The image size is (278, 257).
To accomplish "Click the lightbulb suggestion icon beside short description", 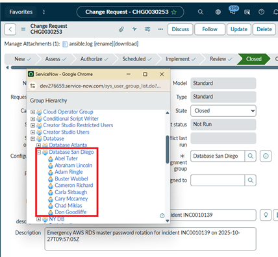I will pyautogui.click(x=266, y=215).
